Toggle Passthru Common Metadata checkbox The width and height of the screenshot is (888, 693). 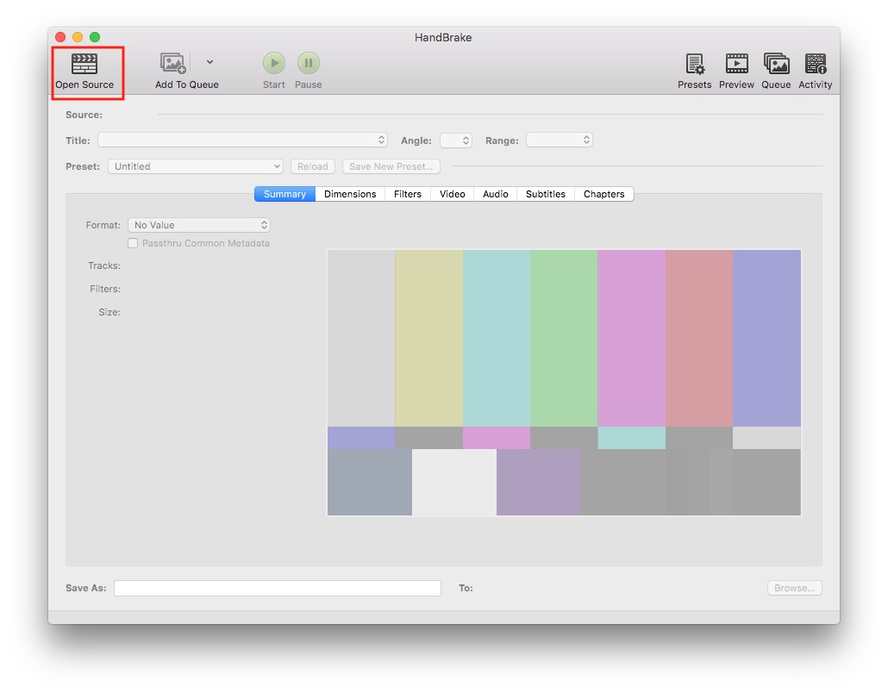[133, 243]
